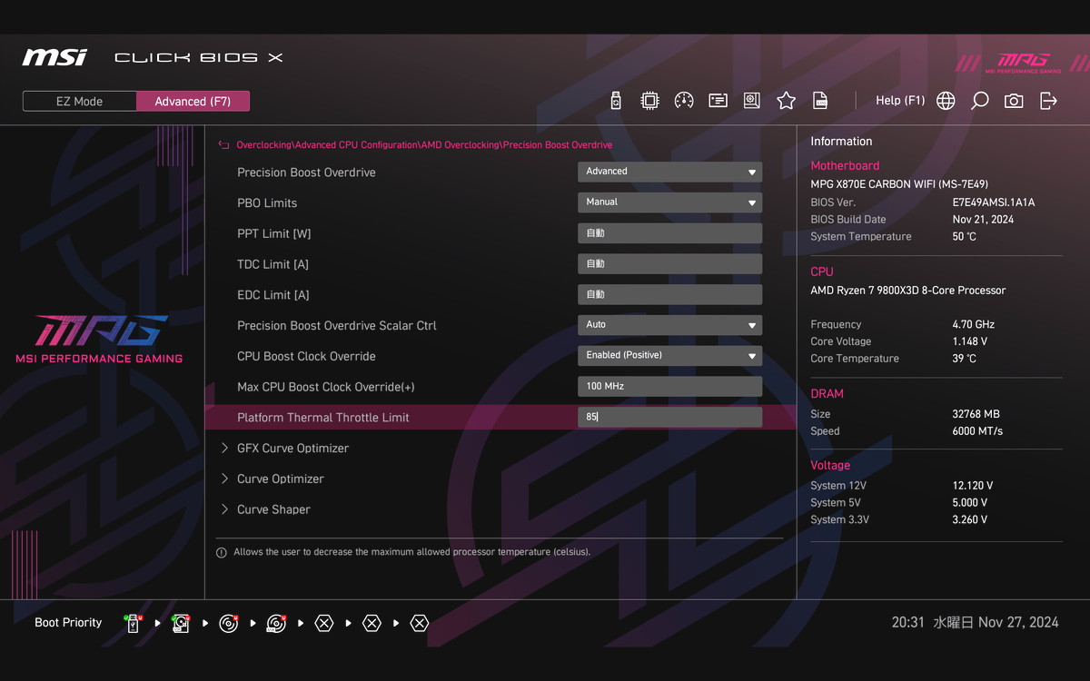
Task: Expand the Curve Optimizer submenu
Action: [272, 479]
